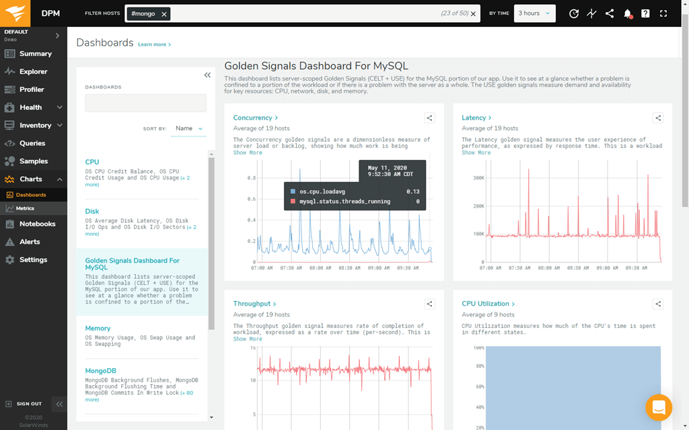Refresh data using the reload icon
689x430 pixels.
point(573,13)
